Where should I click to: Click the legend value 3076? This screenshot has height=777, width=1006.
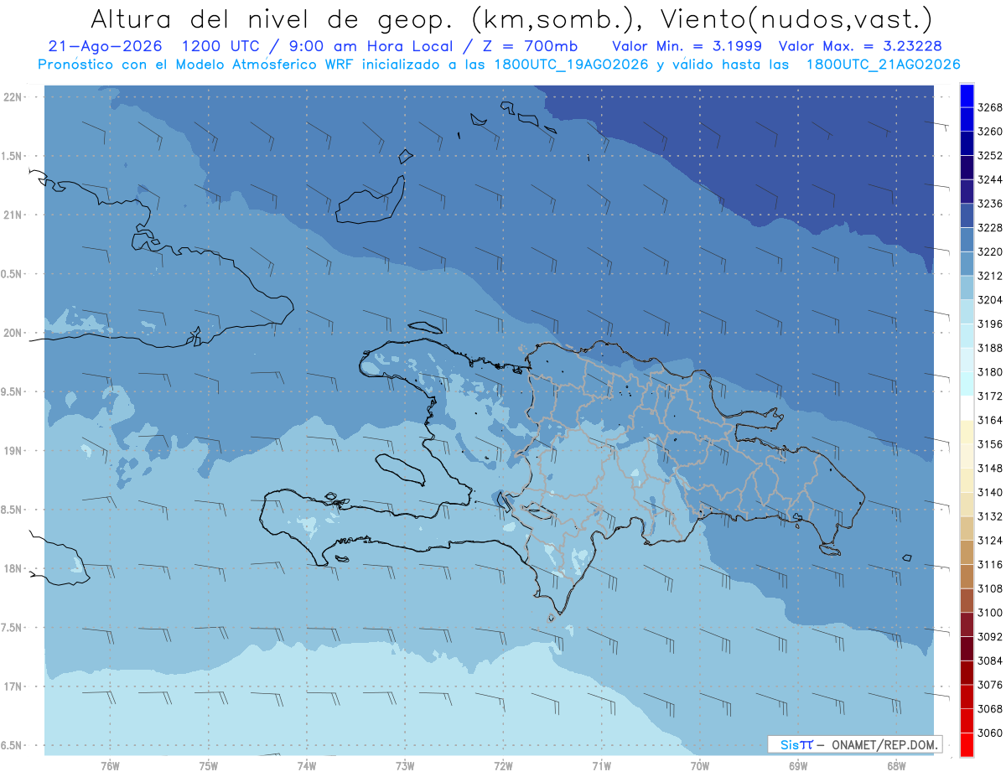[990, 685]
